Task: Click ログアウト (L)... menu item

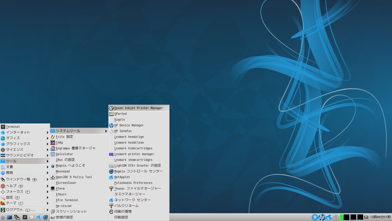Action: [x=25, y=210]
